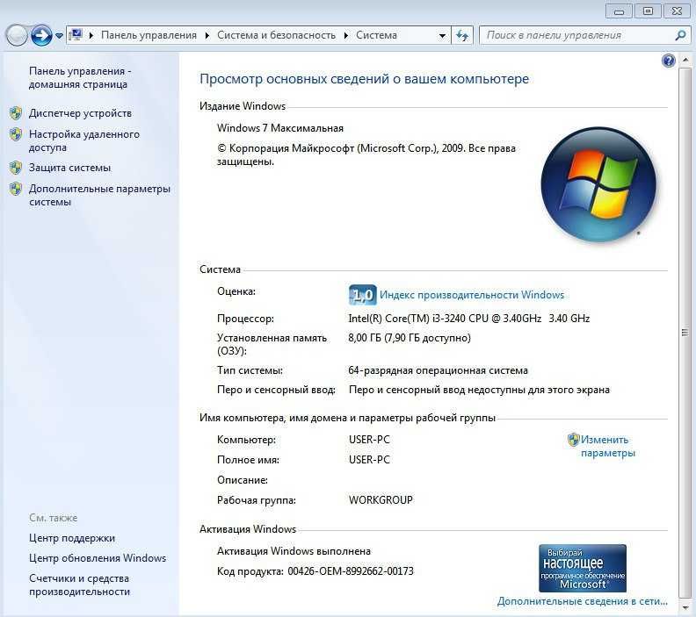Viewport: 696px width, 617px height.
Task: Open Система и безопасность breadcrumb
Action: click(x=276, y=35)
